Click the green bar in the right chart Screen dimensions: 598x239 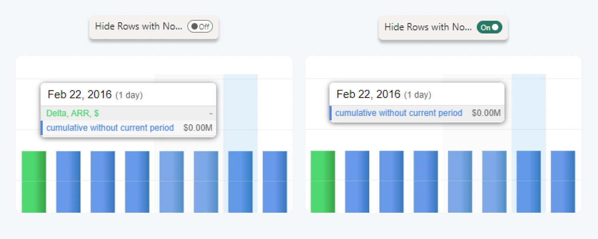pos(323,182)
